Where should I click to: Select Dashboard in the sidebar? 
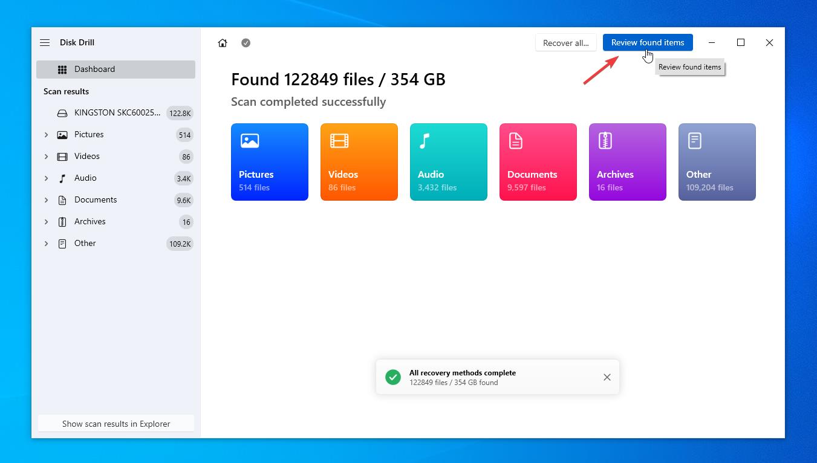click(x=116, y=70)
